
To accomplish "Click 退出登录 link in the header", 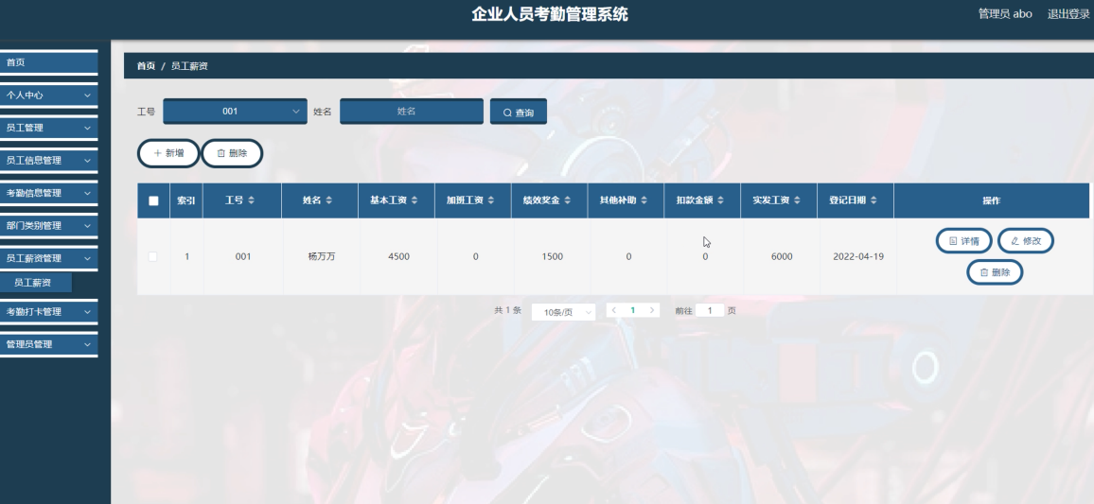I will [x=1068, y=14].
